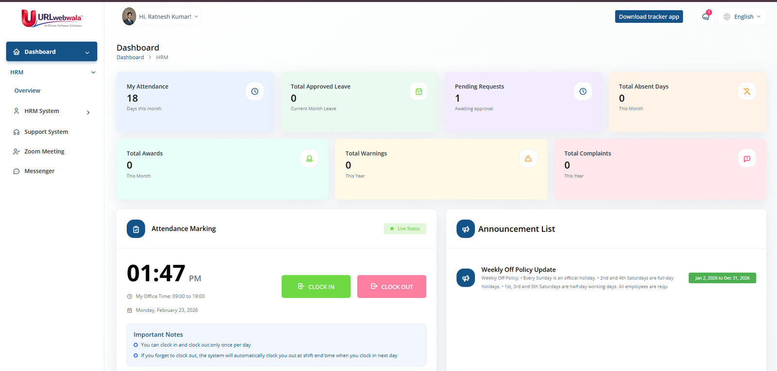Click the Announcement List heading

coord(516,229)
